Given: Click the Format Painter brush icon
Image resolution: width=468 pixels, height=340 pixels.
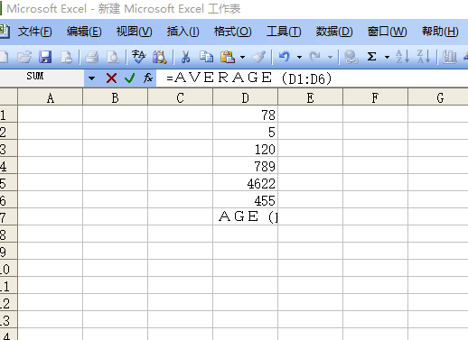Looking at the screenshot, I should 259,57.
